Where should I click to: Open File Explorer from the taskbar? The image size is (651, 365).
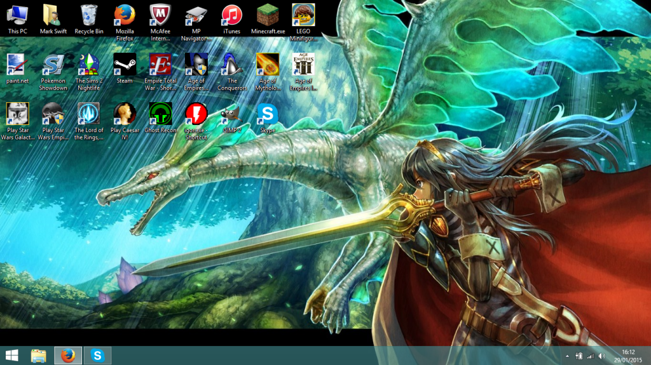coord(39,355)
